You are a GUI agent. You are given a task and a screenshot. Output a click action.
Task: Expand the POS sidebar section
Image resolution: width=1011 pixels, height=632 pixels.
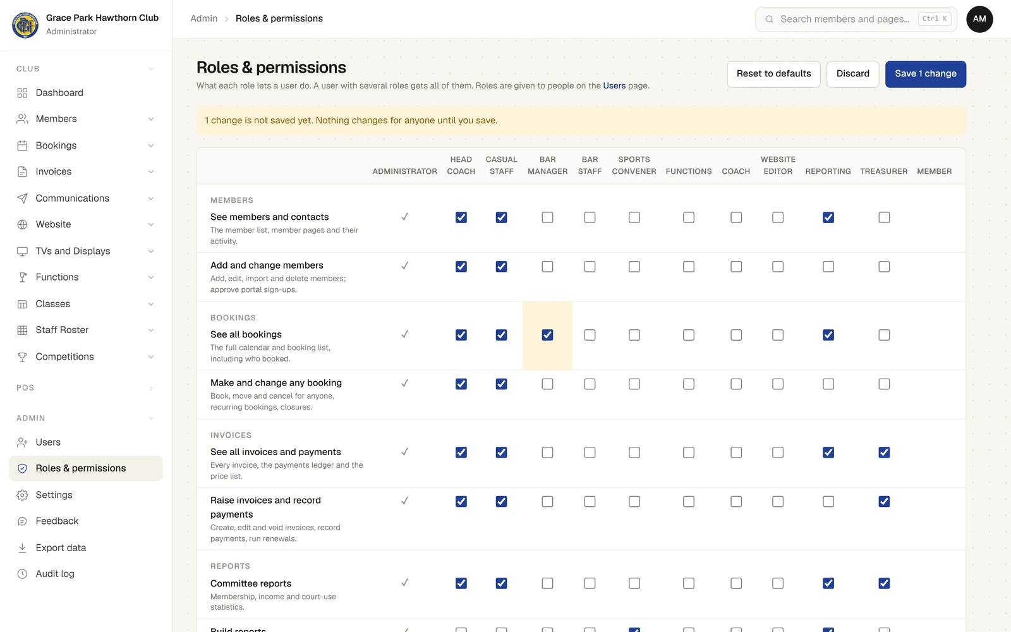[x=151, y=388]
